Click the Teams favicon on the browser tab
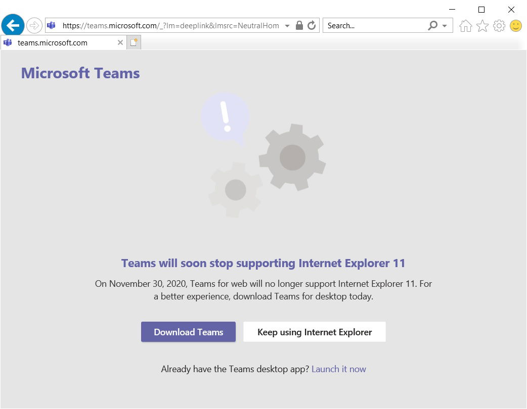The height and width of the screenshot is (409, 527). 7,42
